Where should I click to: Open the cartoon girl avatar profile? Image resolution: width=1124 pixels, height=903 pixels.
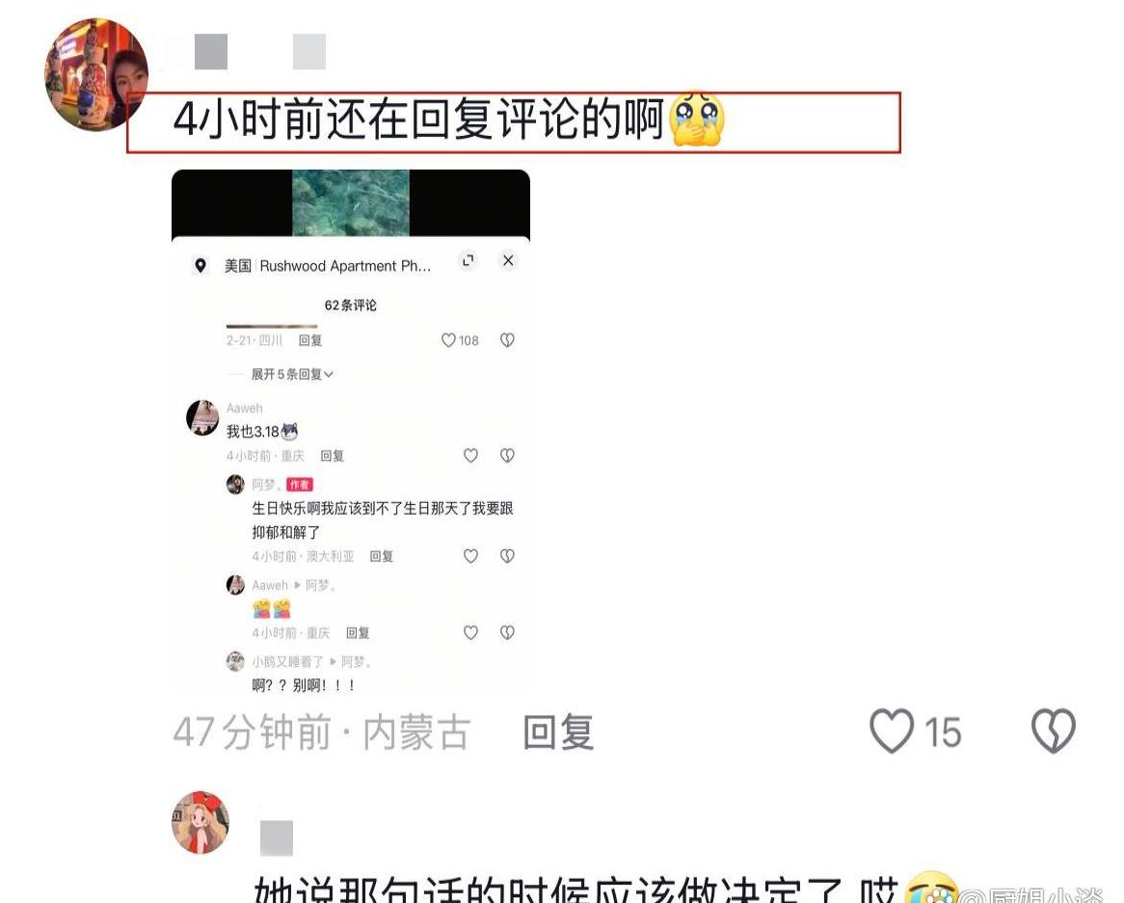201,822
